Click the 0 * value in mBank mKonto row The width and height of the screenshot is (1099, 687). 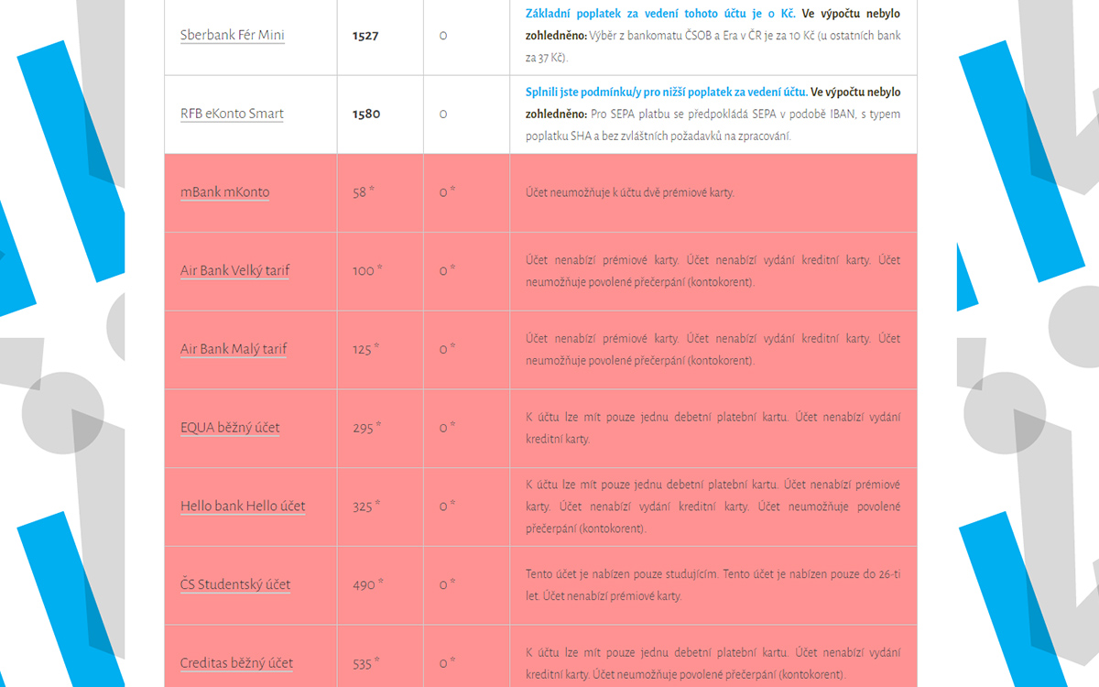coord(447,192)
